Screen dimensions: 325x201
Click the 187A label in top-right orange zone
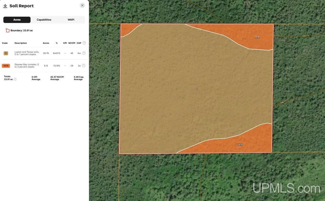[x=257, y=37]
